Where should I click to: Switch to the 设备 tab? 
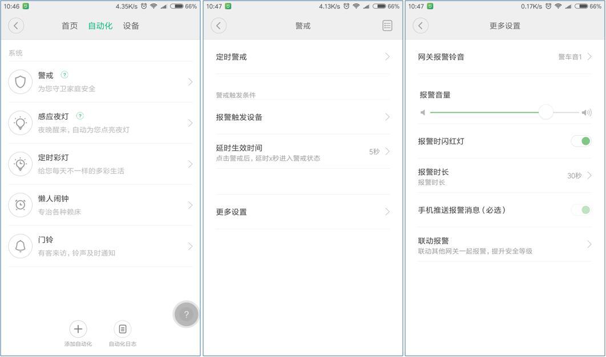pos(131,26)
